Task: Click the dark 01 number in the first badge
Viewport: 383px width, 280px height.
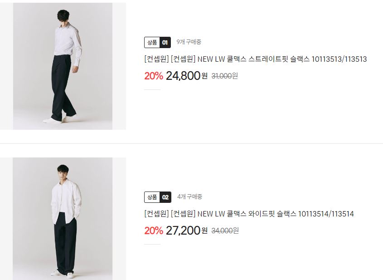Action: click(x=165, y=43)
